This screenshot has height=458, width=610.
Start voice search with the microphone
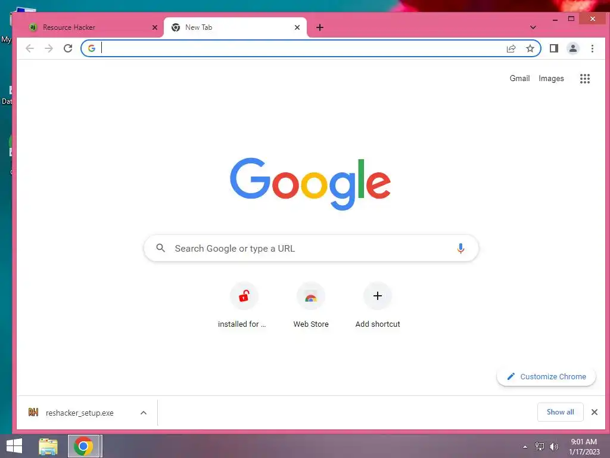pos(460,248)
